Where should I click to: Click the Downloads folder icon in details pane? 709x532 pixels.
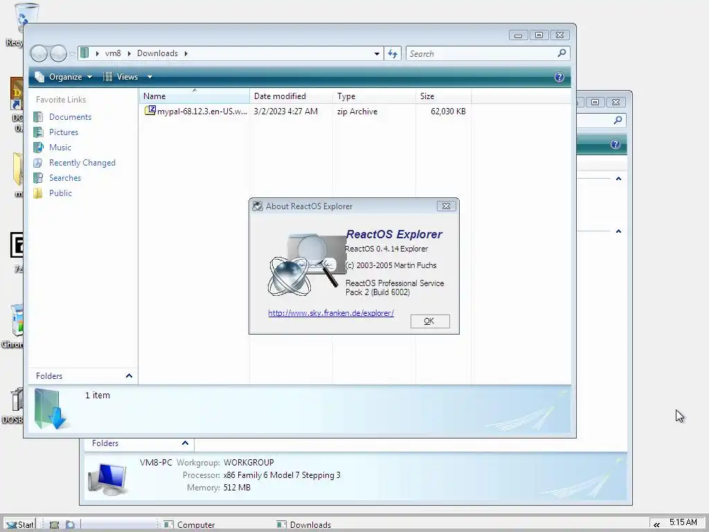click(51, 409)
